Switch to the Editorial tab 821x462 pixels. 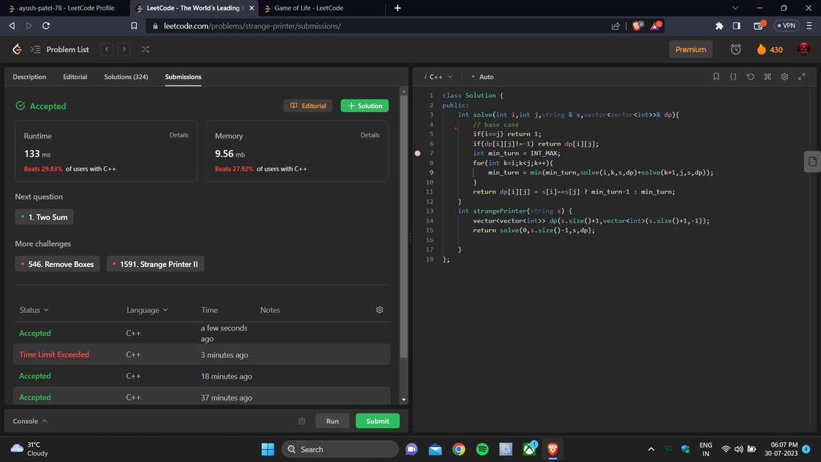[75, 77]
